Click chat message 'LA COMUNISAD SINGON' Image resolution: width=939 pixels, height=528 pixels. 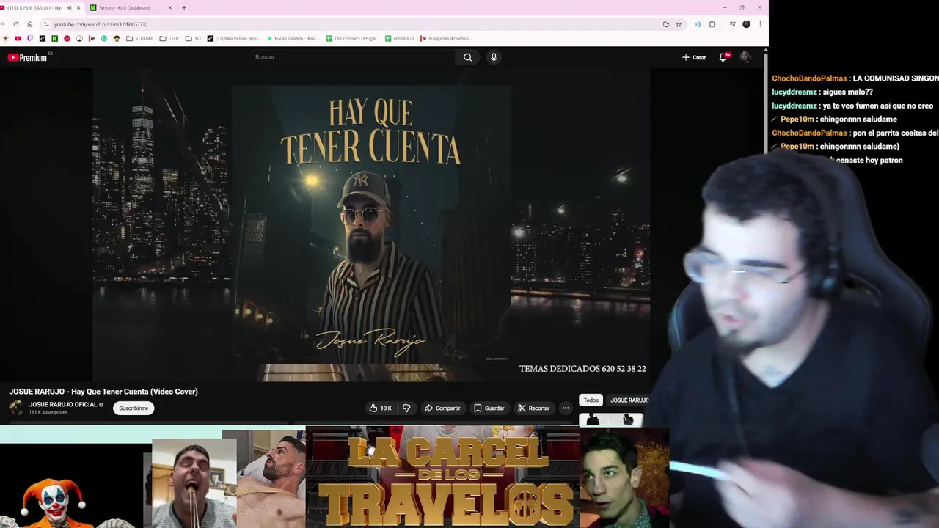[896, 78]
